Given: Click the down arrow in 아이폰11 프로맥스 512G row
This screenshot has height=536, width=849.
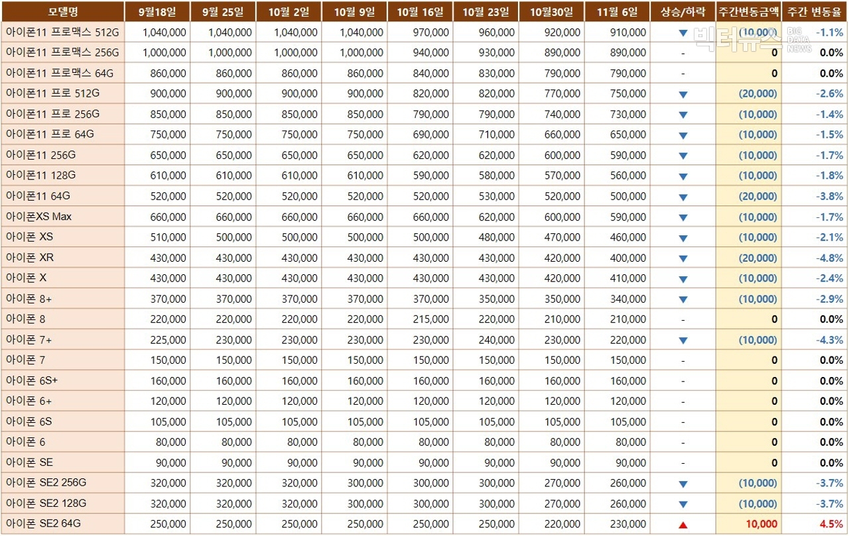Looking at the screenshot, I should (x=683, y=33).
